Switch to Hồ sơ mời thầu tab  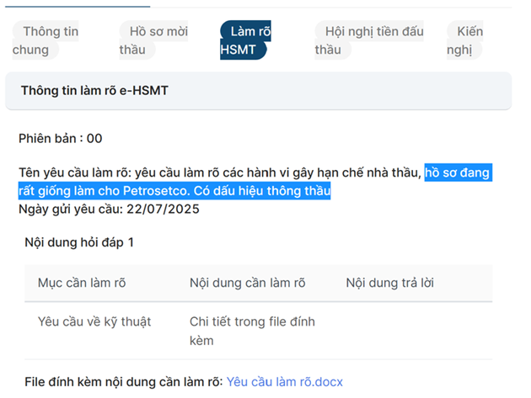pyautogui.click(x=153, y=40)
